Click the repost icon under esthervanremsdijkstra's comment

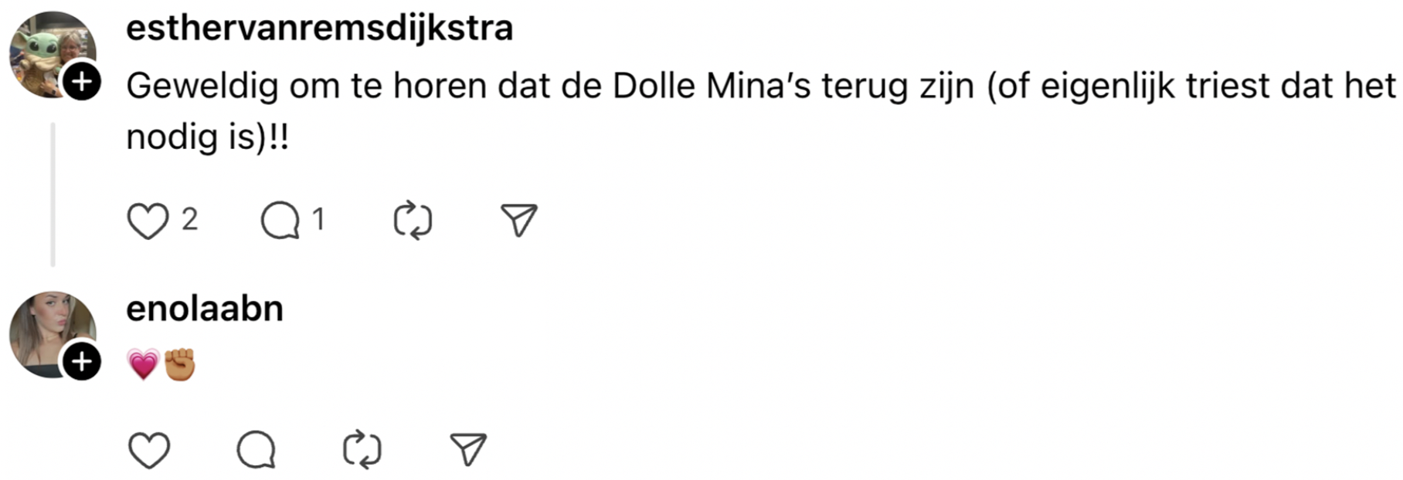point(412,220)
